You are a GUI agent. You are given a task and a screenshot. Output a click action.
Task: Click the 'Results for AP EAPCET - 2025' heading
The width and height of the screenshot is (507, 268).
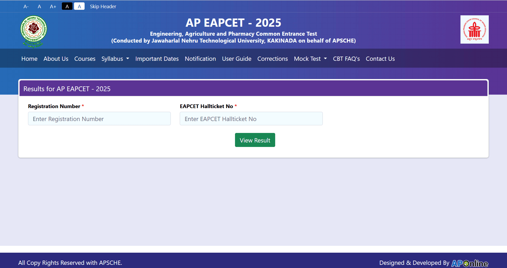tap(67, 89)
